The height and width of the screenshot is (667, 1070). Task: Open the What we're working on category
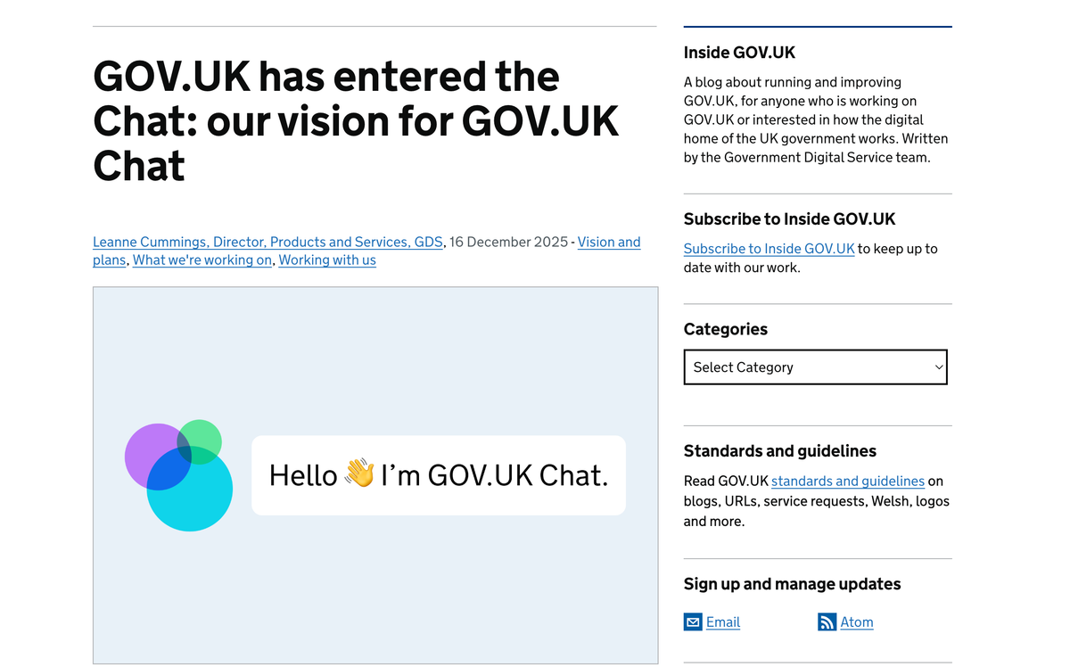point(202,259)
